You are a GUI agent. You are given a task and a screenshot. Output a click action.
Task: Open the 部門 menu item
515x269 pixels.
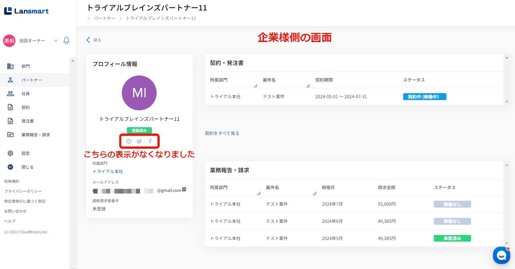[x=25, y=66]
